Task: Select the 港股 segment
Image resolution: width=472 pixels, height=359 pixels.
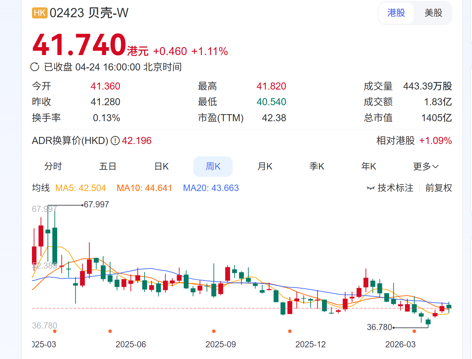Action: [396, 13]
